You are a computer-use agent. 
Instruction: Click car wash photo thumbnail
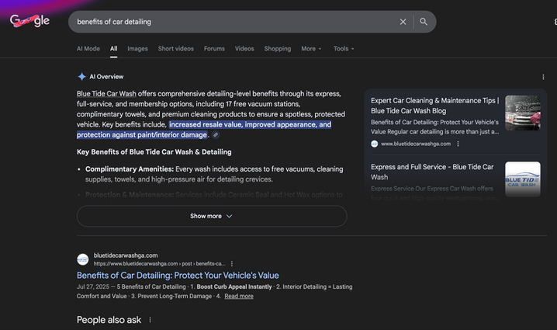click(523, 113)
